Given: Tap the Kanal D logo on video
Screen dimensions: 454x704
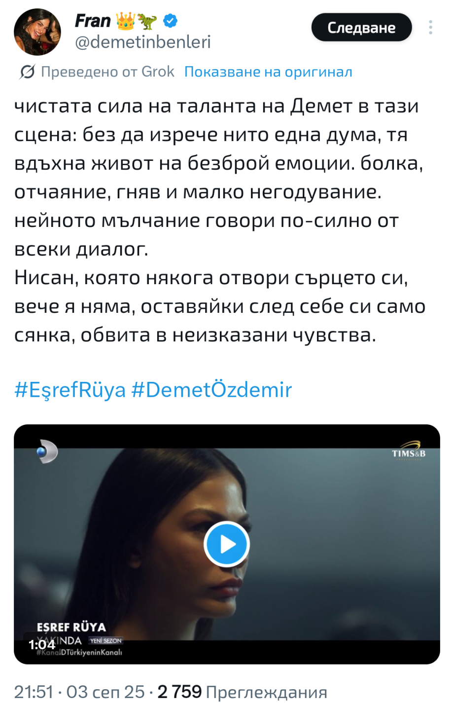Looking at the screenshot, I should pyautogui.click(x=47, y=452).
